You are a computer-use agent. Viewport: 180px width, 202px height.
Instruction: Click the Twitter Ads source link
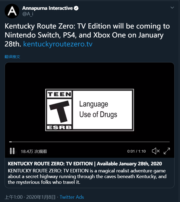[72, 197]
